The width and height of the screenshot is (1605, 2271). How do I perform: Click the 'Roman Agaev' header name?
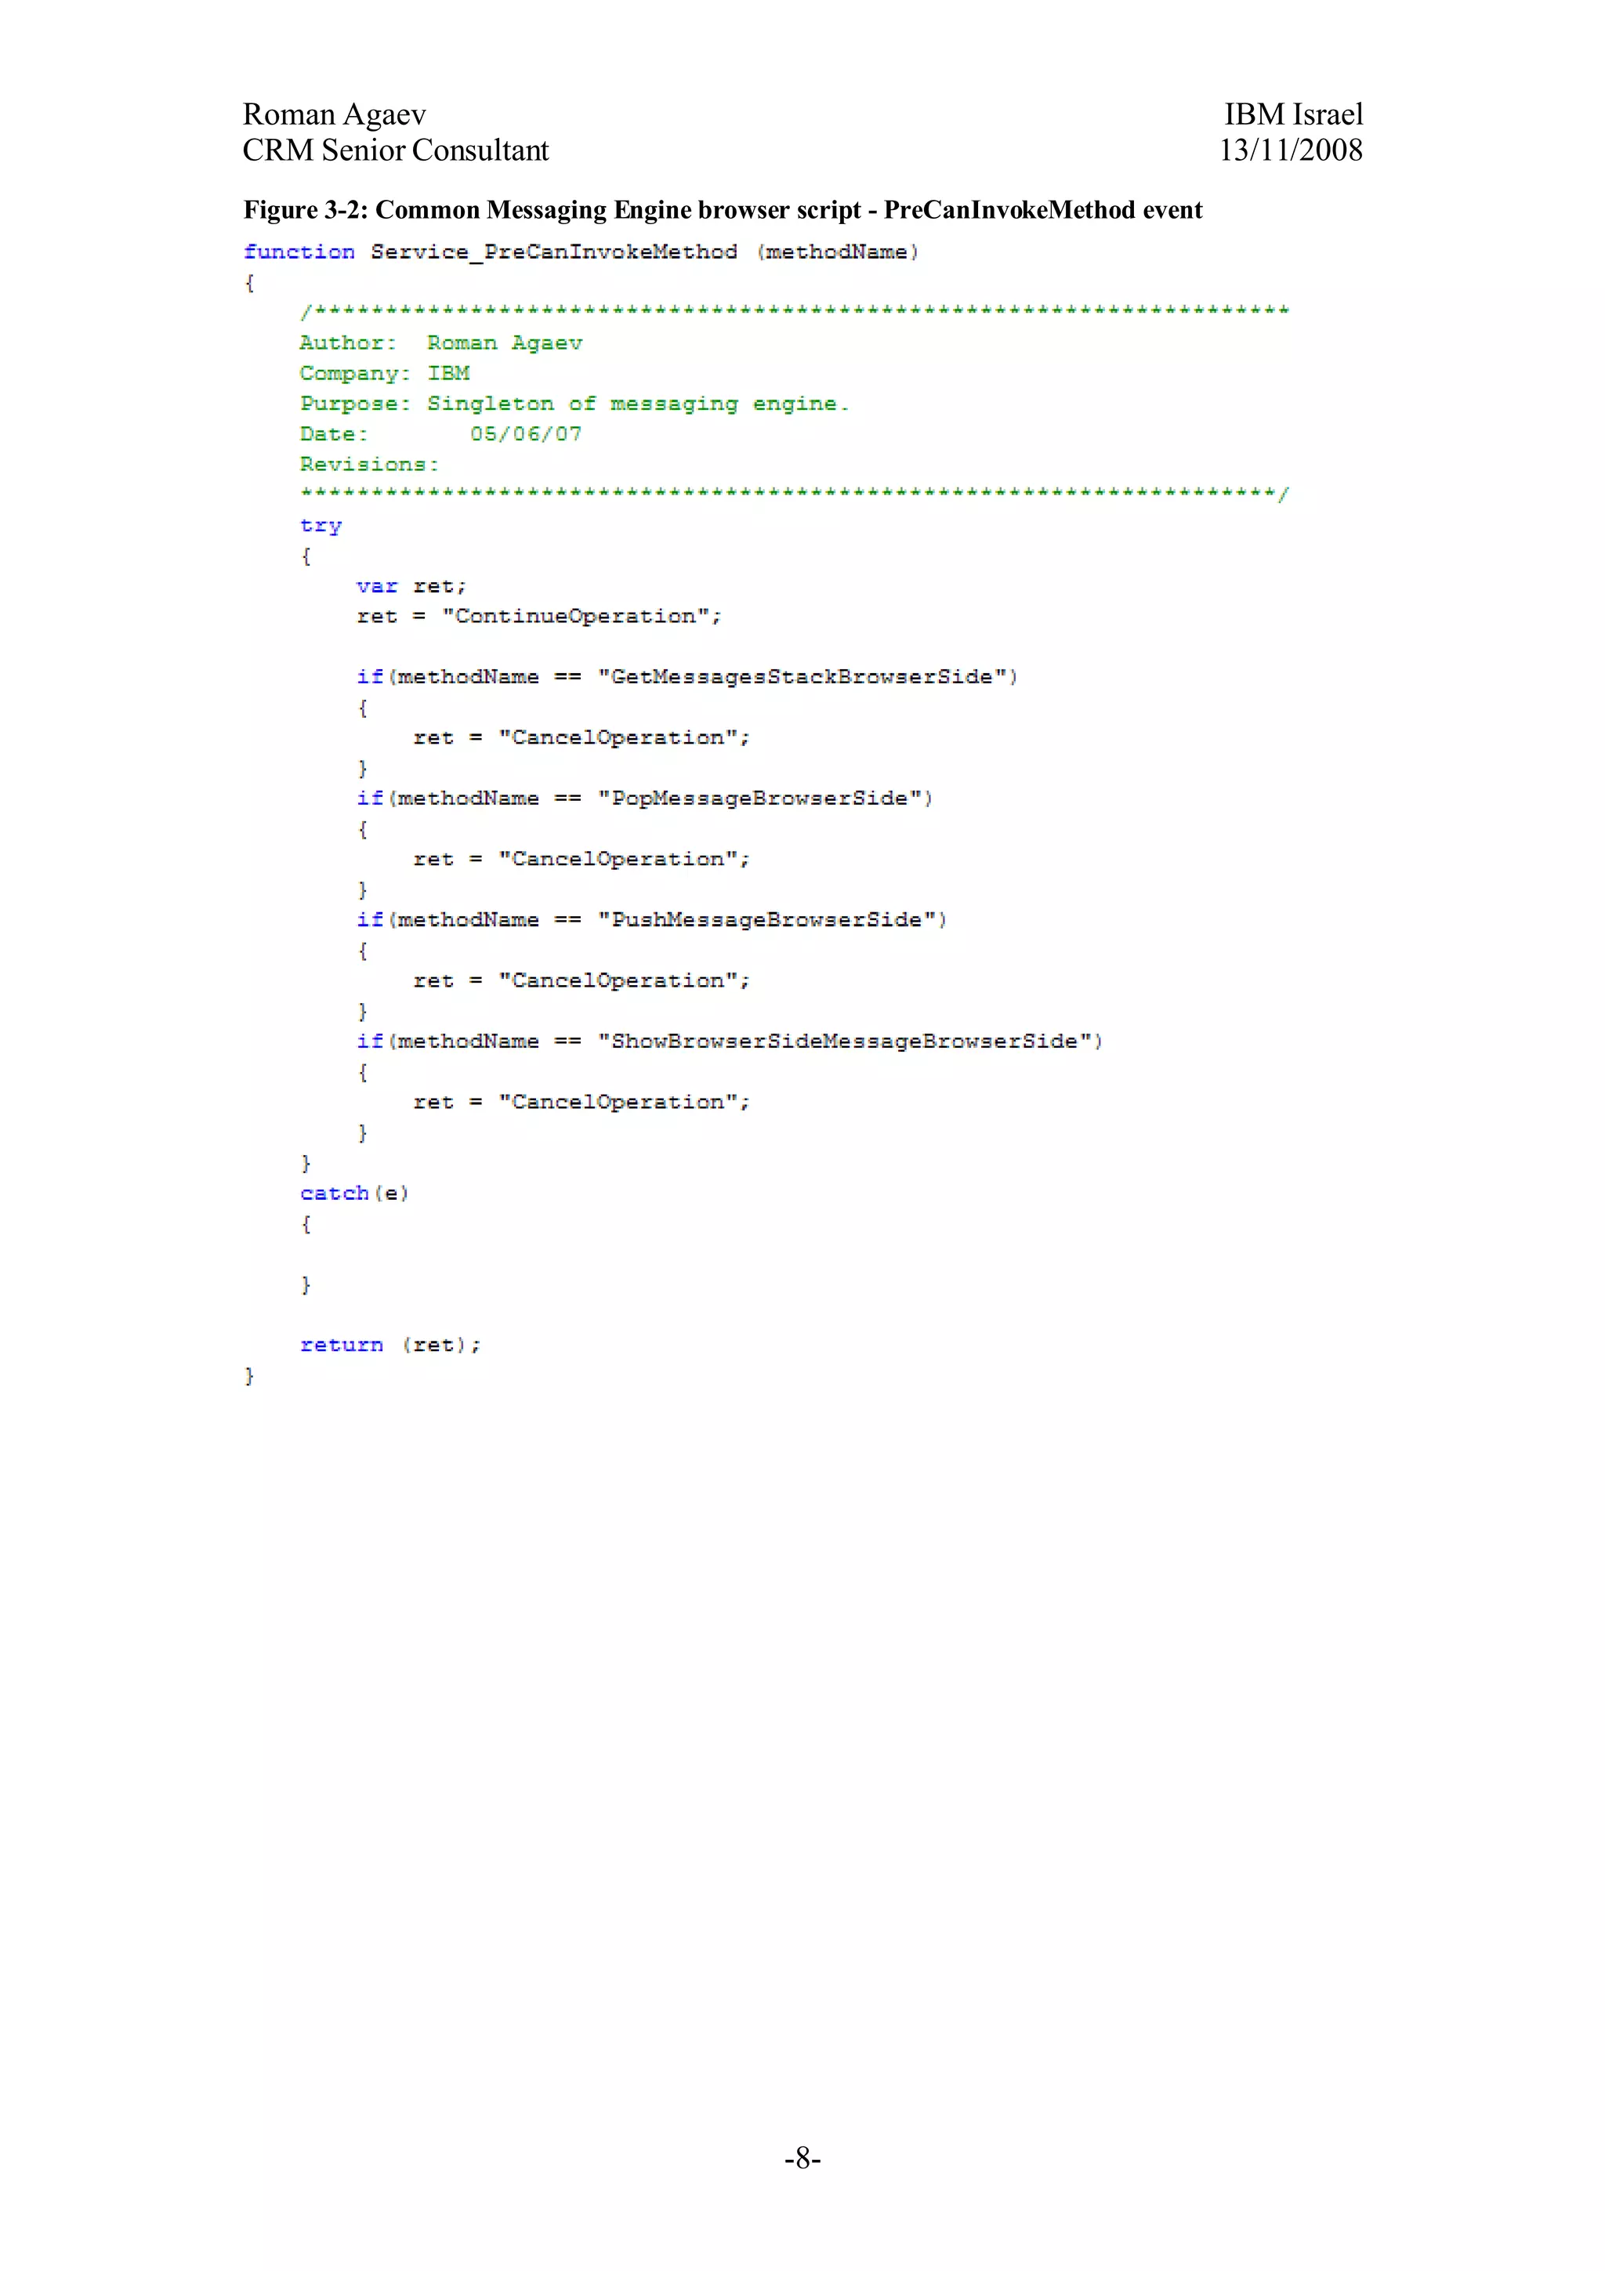click(335, 116)
